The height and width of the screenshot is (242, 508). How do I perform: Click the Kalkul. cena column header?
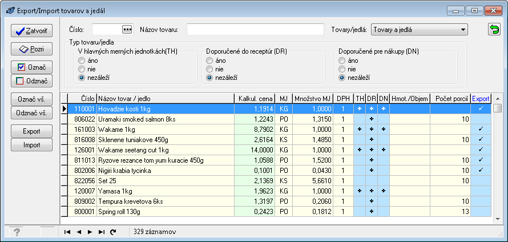(255, 99)
